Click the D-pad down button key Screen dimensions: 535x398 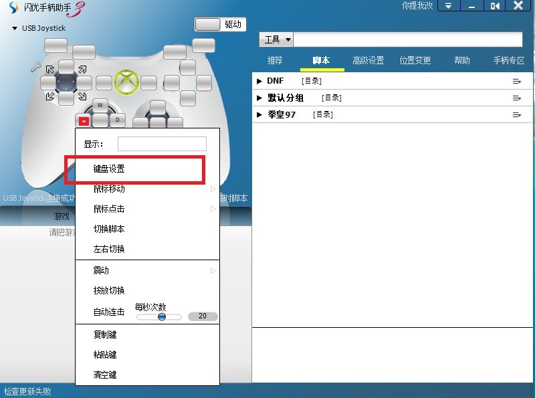pyautogui.click(x=66, y=98)
